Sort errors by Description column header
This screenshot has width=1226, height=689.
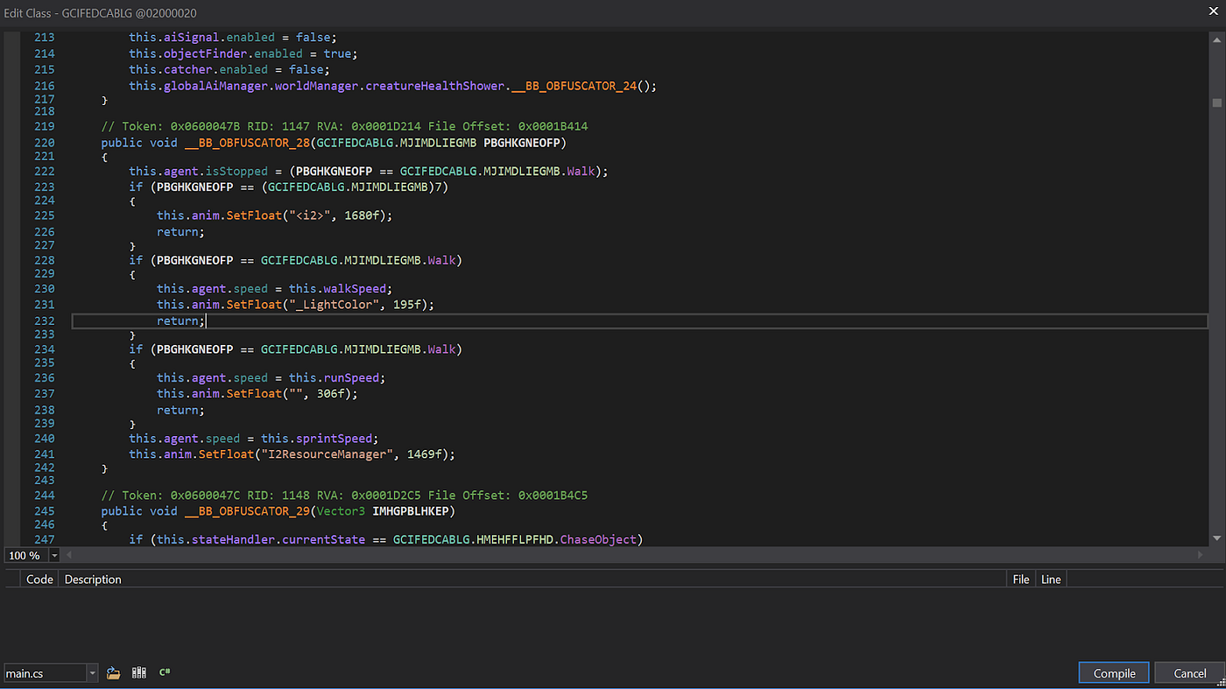click(93, 579)
